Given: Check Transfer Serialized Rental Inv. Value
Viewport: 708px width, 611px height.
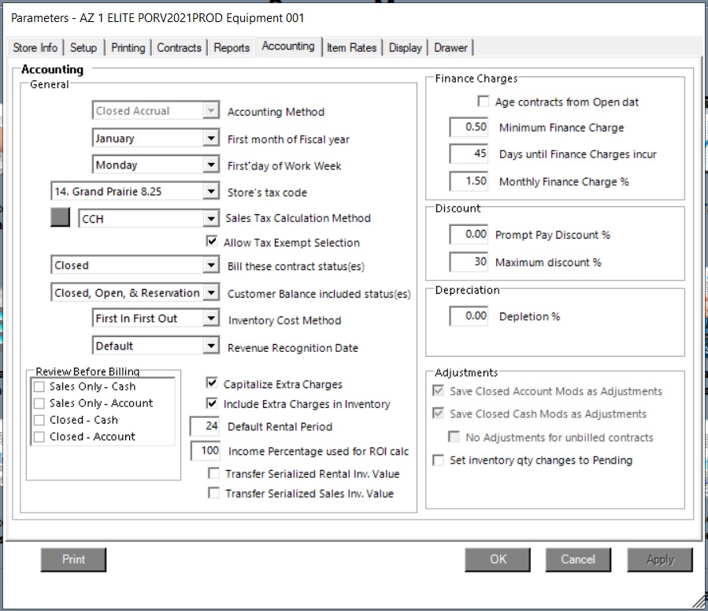Looking at the screenshot, I should (213, 474).
